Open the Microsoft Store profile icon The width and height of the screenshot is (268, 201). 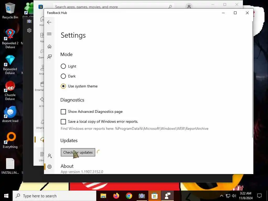(189, 7)
